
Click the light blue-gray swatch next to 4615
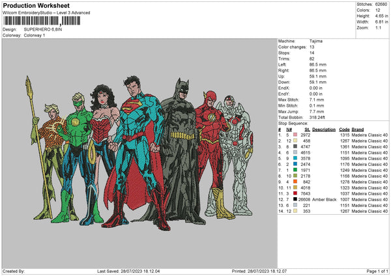tap(295, 152)
